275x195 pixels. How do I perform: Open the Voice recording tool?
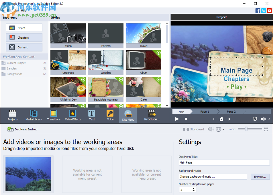110,115
